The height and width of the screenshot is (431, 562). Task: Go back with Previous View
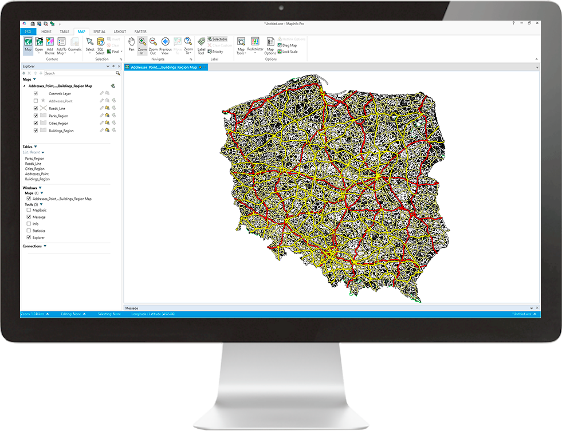coord(165,44)
